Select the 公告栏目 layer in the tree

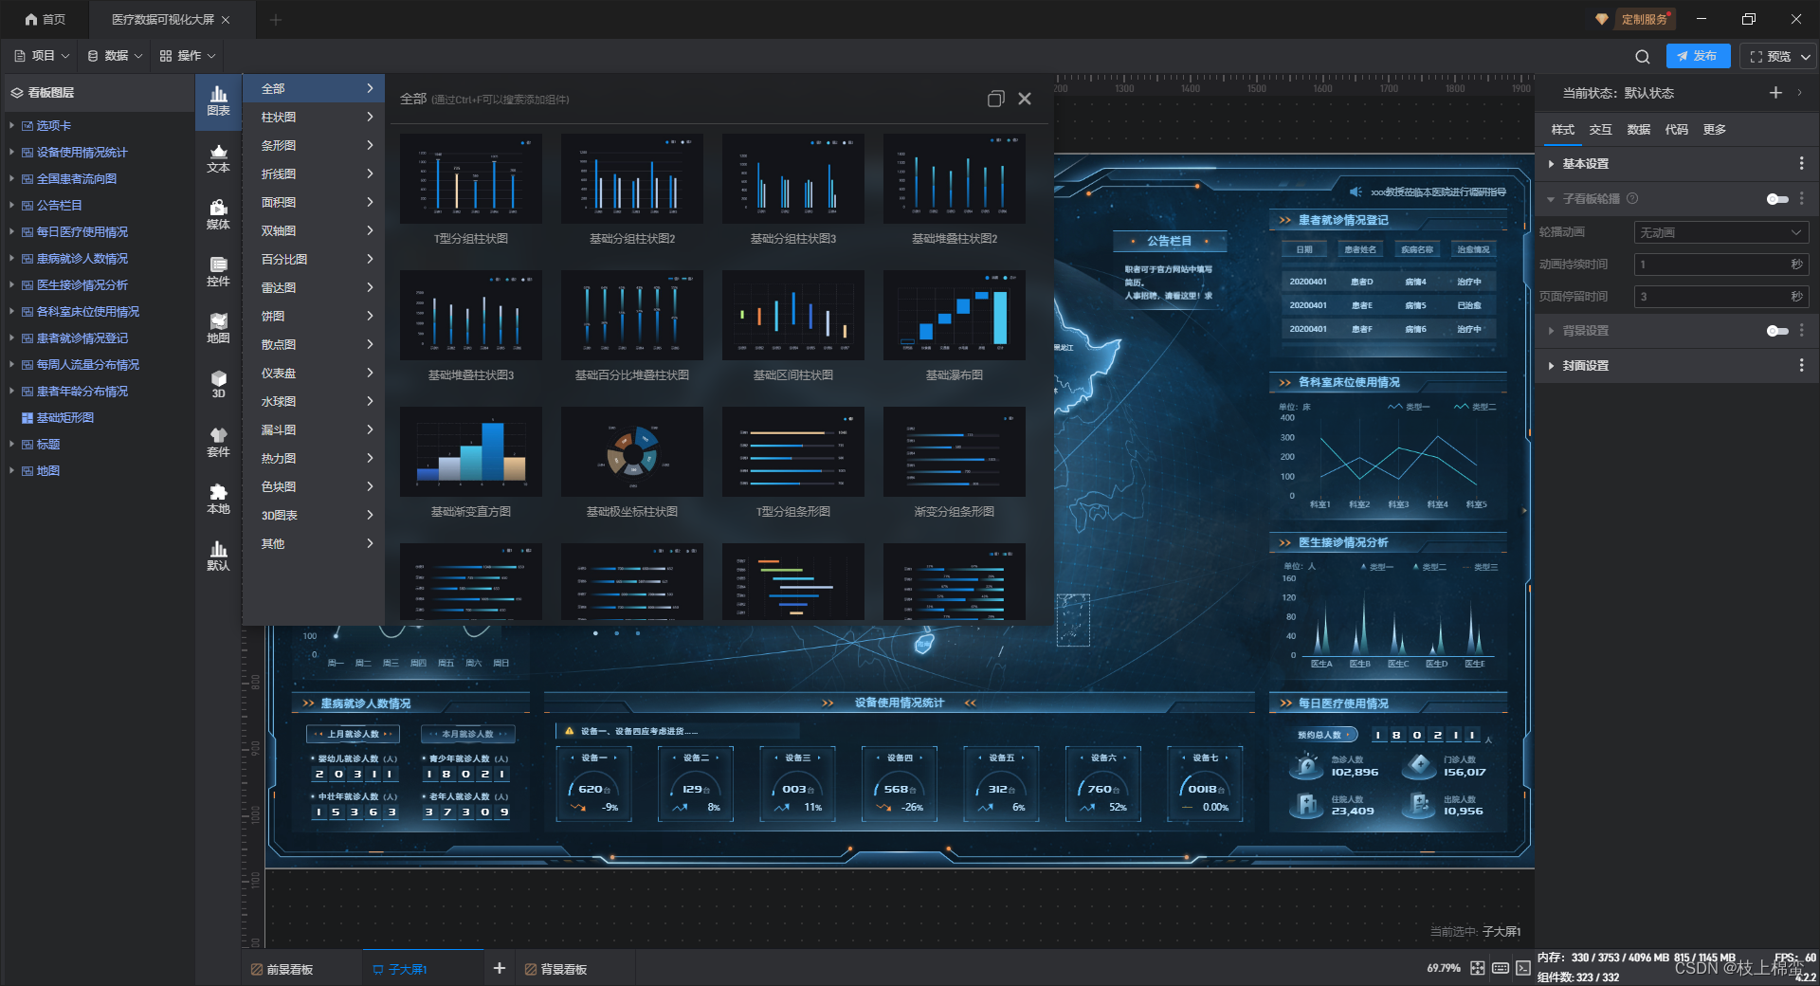pyautogui.click(x=60, y=205)
